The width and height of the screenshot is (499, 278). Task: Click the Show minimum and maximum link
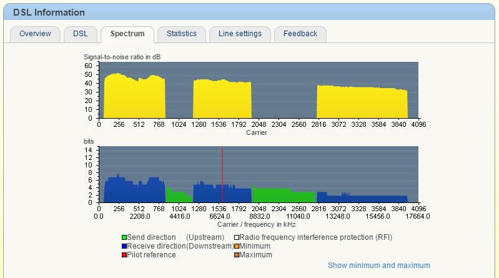point(378,266)
